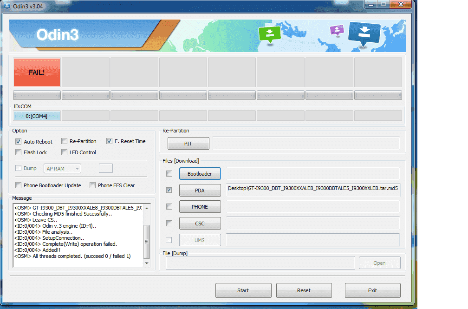Exit the Odin3 application
The width and height of the screenshot is (468, 309).
pos(372,290)
